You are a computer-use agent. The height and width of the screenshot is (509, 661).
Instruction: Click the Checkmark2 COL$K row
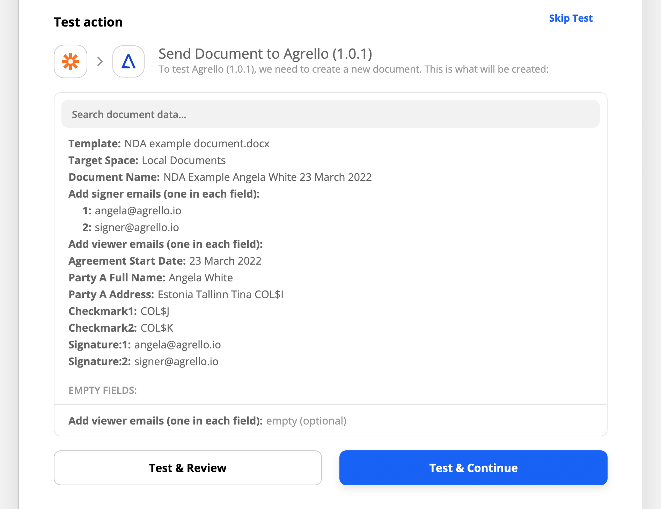point(121,328)
